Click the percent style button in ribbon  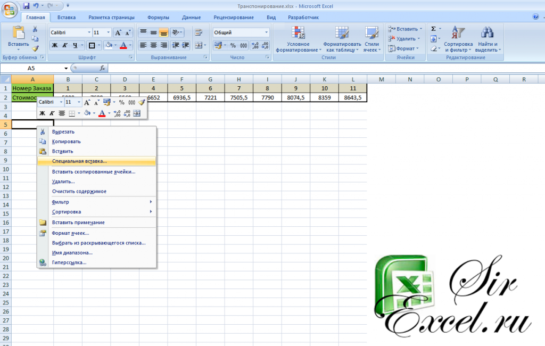[x=233, y=45]
